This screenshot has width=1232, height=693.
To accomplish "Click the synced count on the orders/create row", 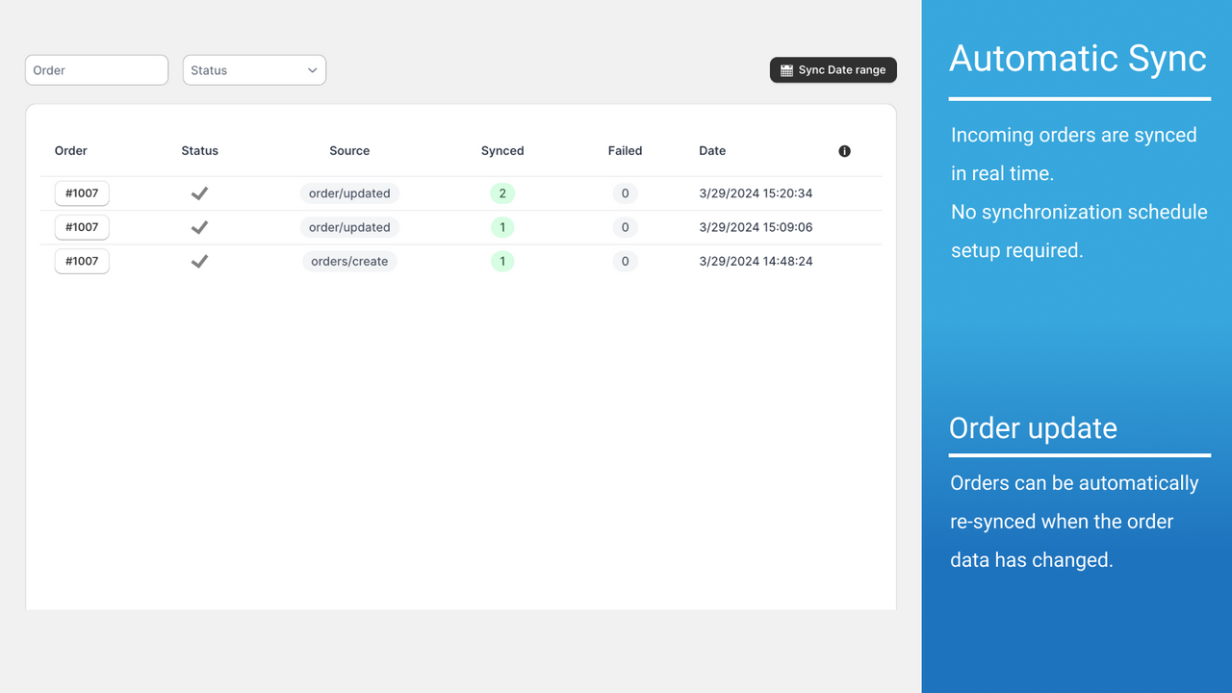I will 501,261.
